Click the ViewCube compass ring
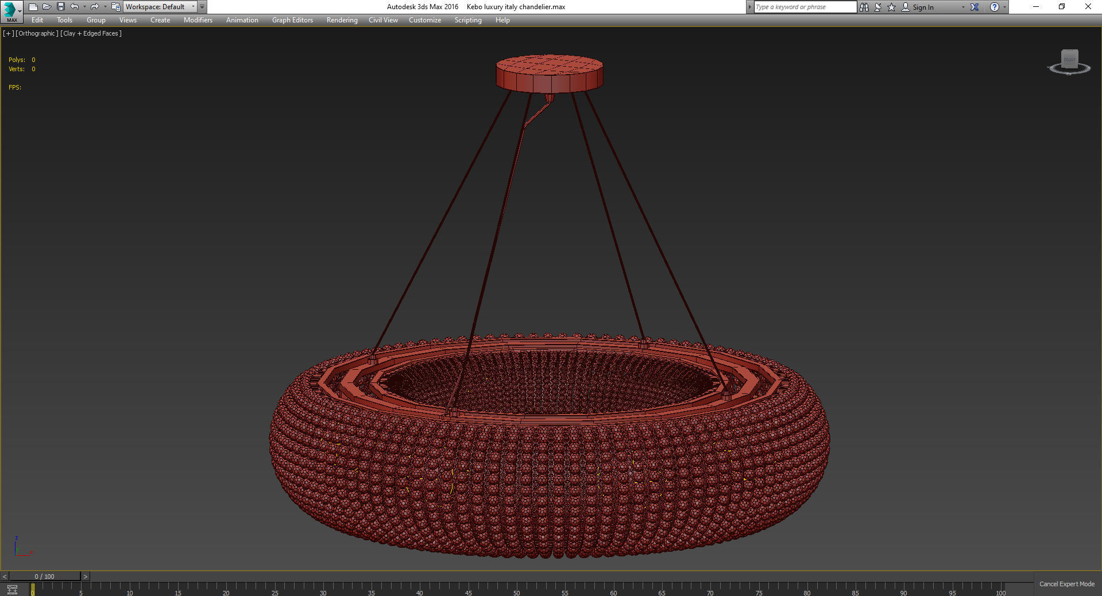The width and height of the screenshot is (1102, 596). [1069, 70]
